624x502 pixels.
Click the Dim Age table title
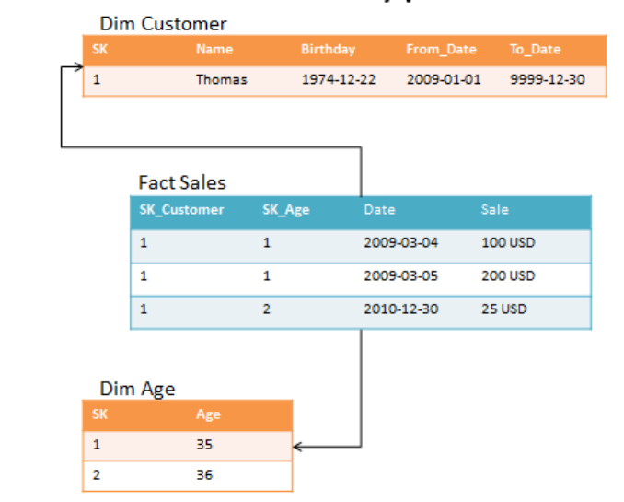(x=137, y=389)
